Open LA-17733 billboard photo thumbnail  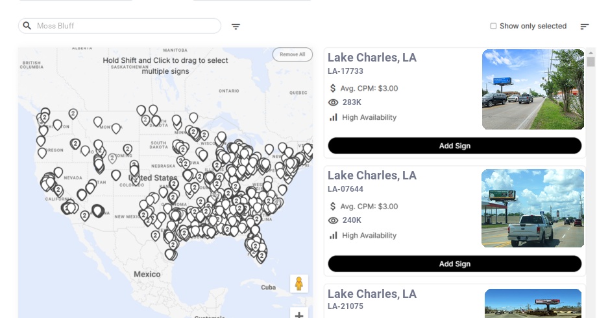click(x=533, y=89)
